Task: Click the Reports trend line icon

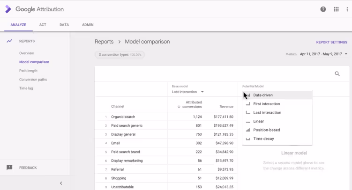Action: coord(9,41)
